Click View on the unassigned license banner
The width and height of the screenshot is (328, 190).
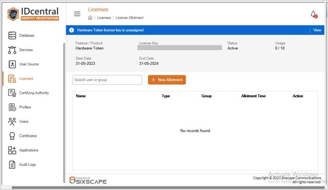[x=317, y=30]
